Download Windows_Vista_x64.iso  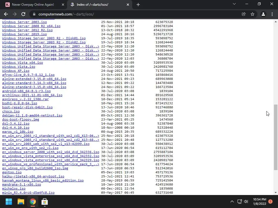pos(23,63)
